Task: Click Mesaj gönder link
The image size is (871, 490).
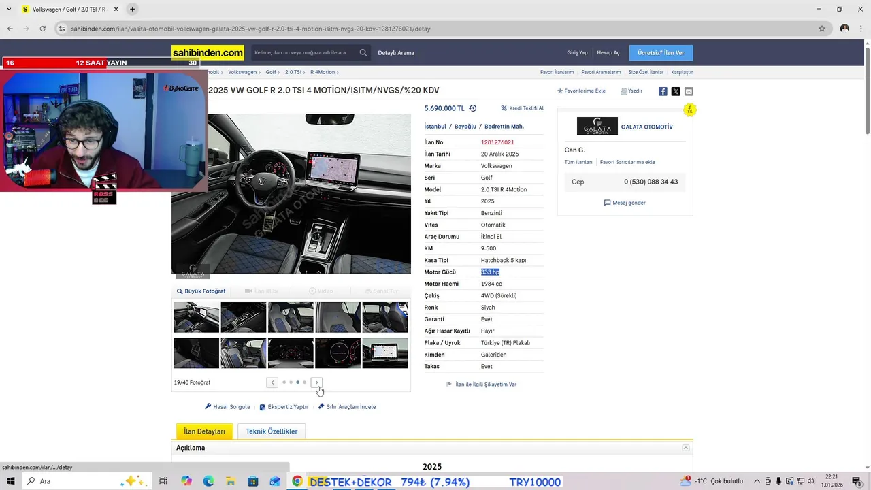Action: coord(625,203)
